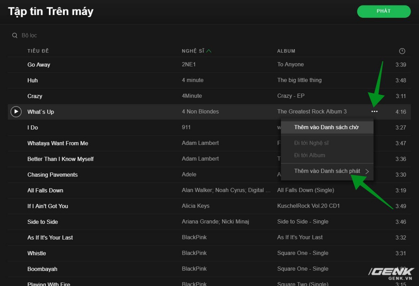Open the BlackPink artist on Whistle row
This screenshot has height=286, width=419.
click(194, 253)
